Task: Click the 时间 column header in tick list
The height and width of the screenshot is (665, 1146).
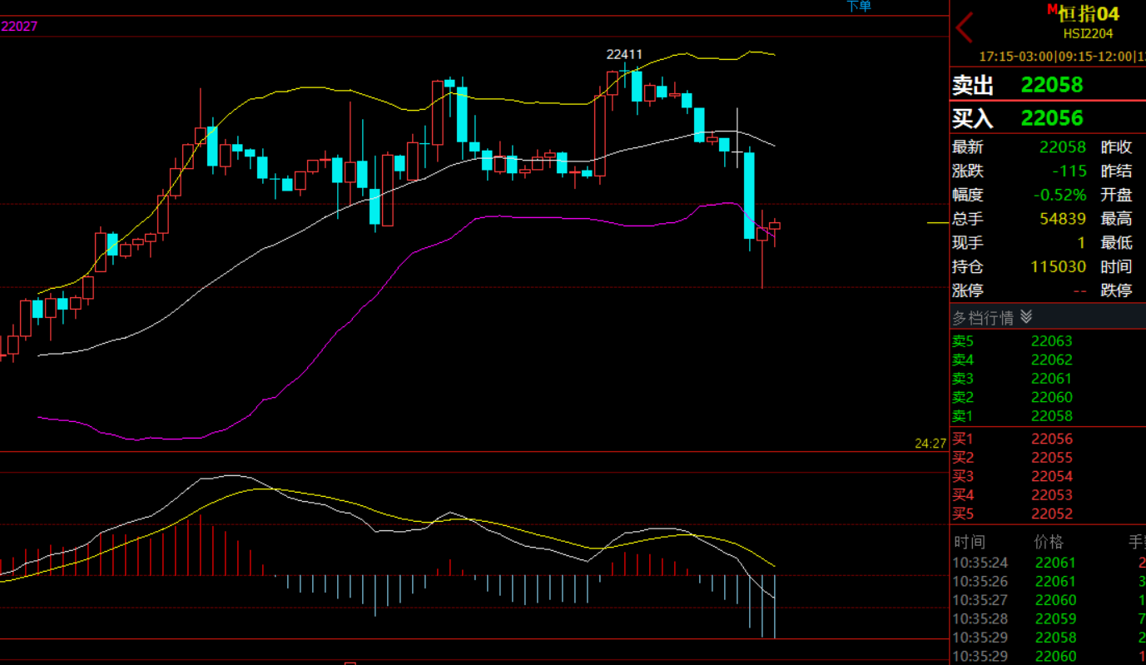Action: 970,542
